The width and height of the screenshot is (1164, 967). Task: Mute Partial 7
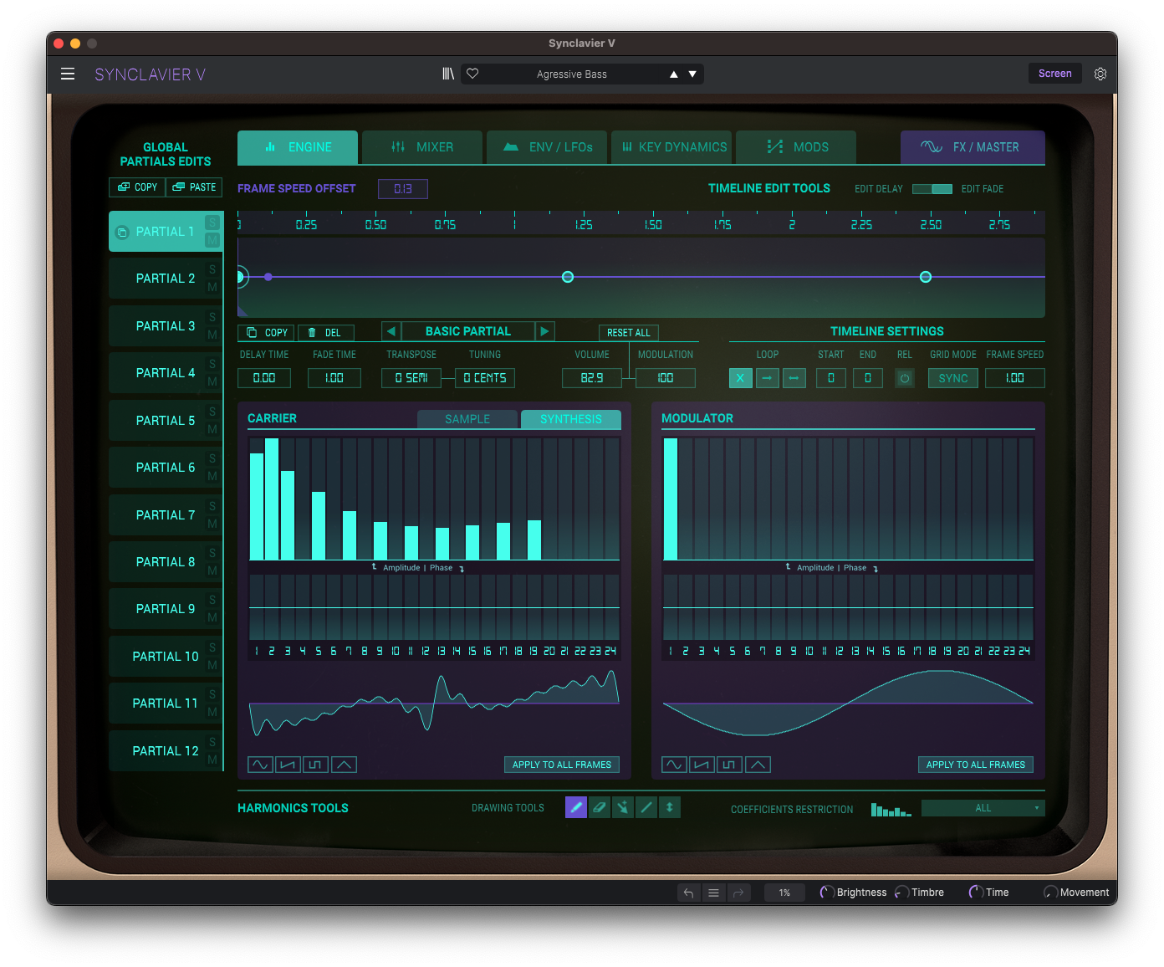click(x=212, y=524)
